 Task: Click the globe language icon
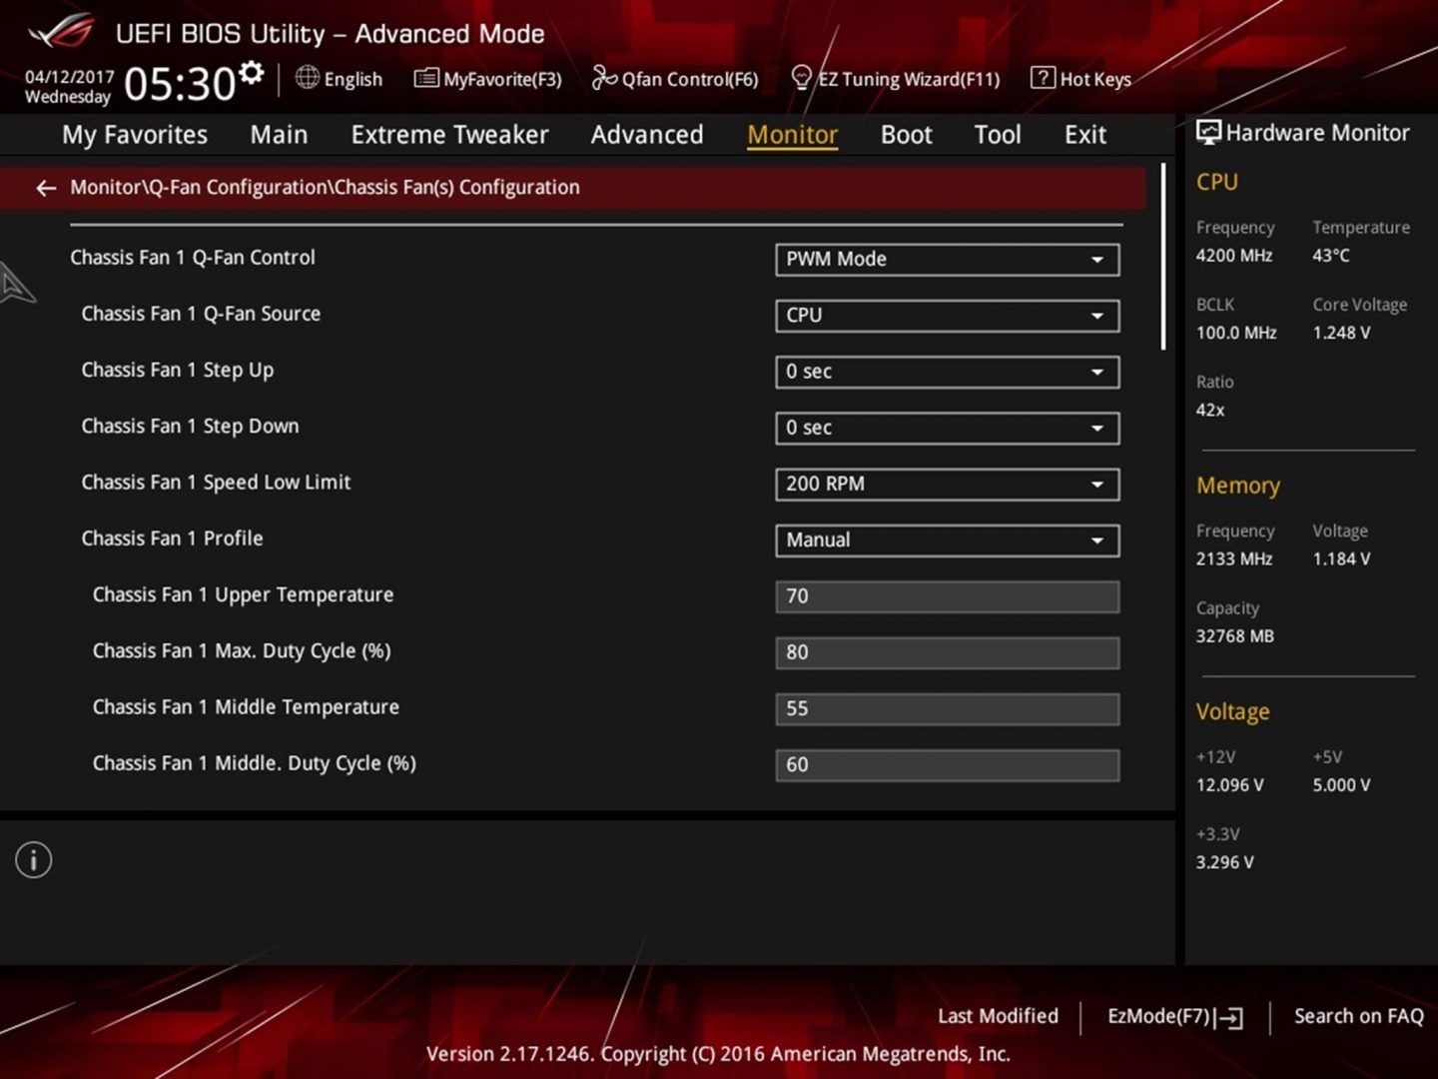point(308,78)
